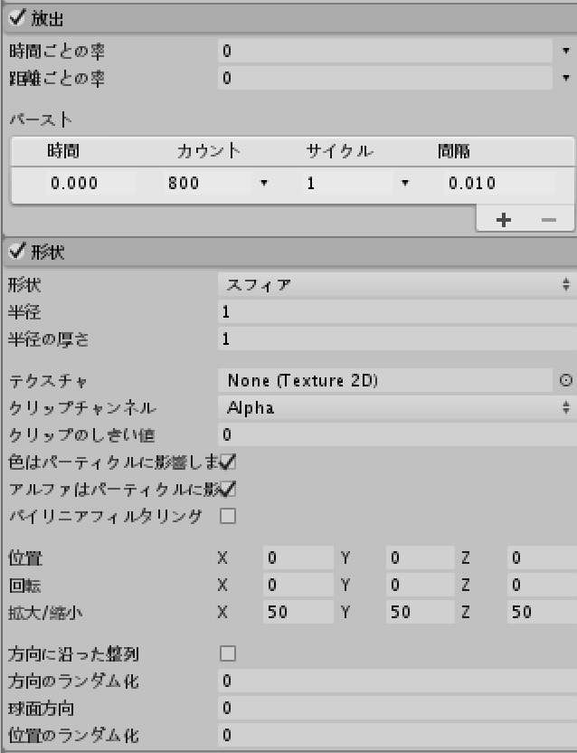Enable 方向に沿った整列 checkbox

[x=228, y=653]
